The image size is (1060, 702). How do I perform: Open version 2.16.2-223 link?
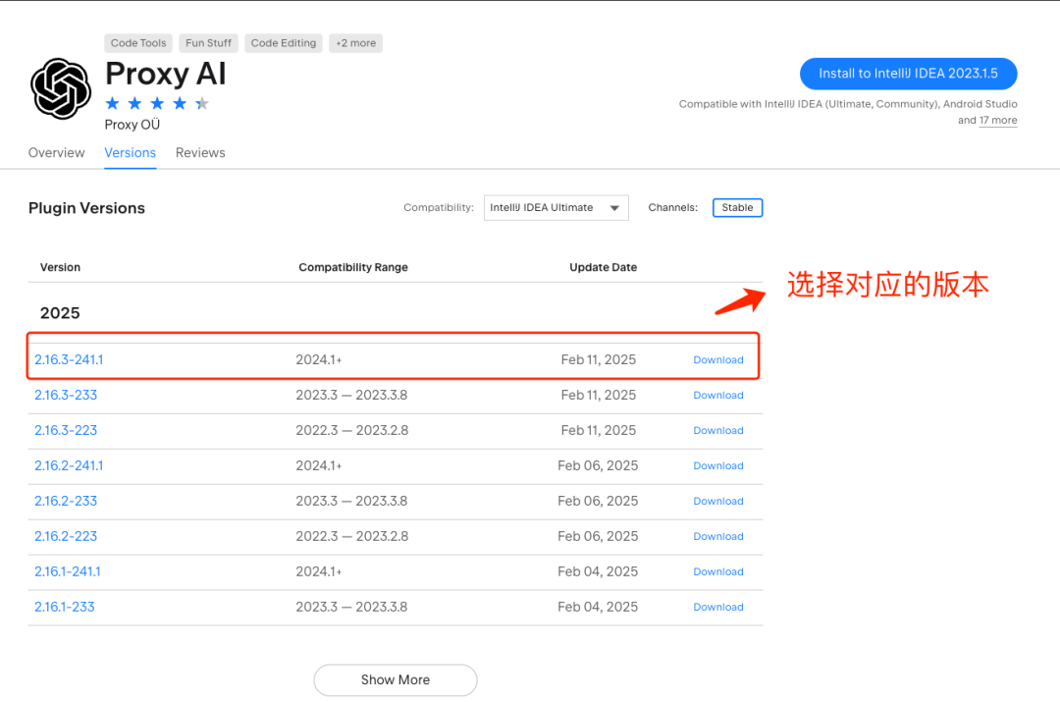pos(66,536)
